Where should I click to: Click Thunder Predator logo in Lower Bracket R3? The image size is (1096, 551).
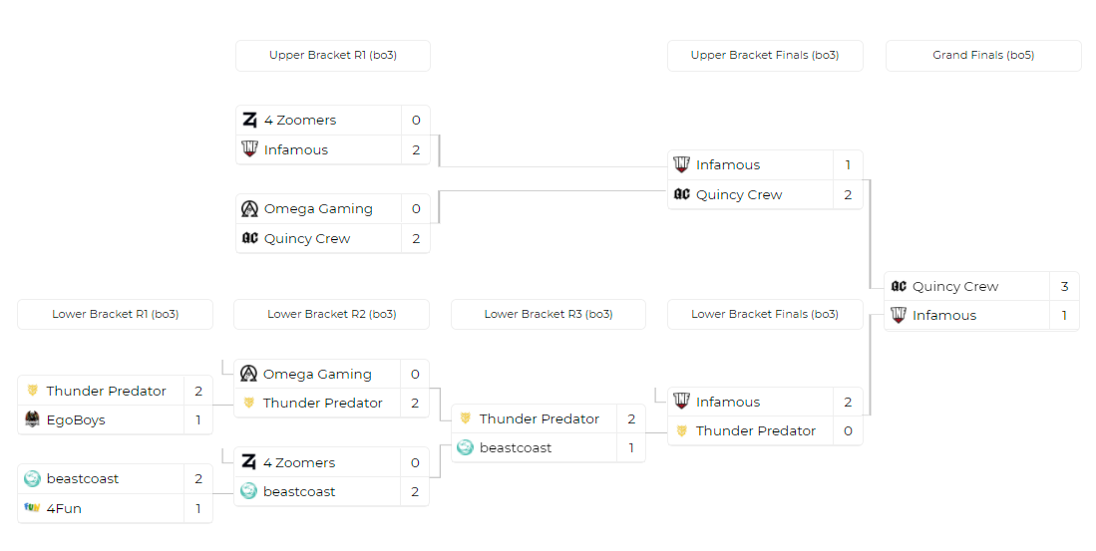[465, 419]
